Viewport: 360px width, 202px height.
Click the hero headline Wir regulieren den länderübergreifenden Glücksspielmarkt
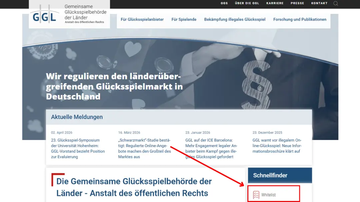[x=114, y=86]
